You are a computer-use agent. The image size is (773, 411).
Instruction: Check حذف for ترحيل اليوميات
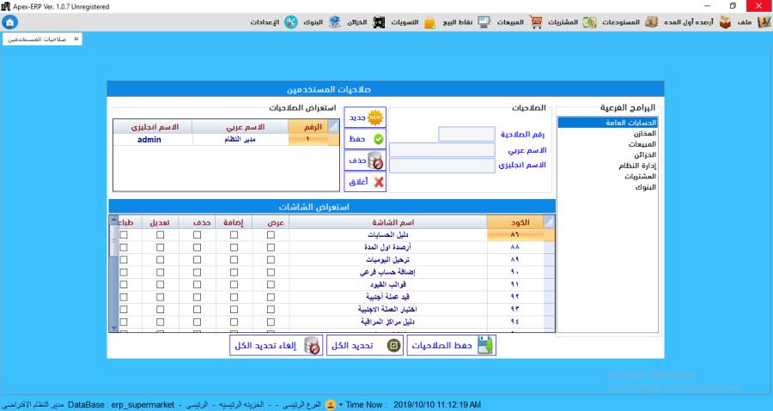click(x=197, y=259)
